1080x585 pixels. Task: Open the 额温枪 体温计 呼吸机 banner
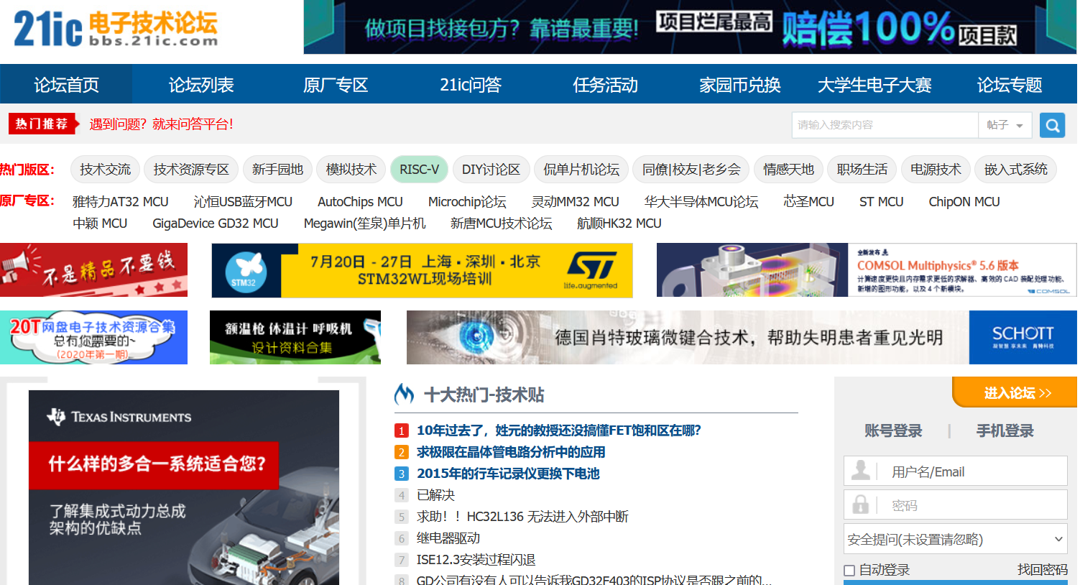point(295,337)
